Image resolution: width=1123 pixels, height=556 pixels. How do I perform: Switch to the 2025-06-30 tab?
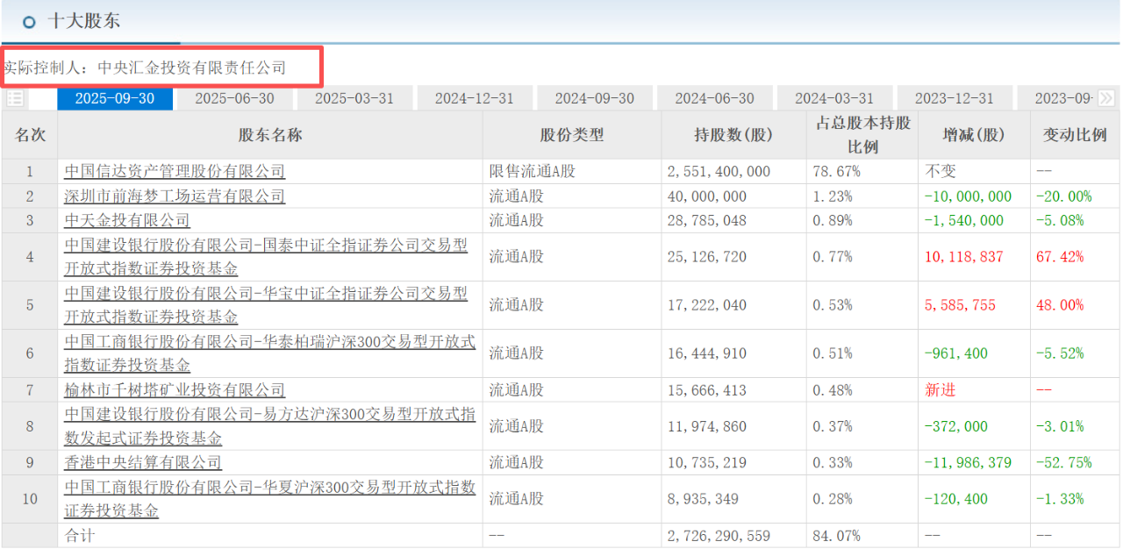(x=234, y=98)
